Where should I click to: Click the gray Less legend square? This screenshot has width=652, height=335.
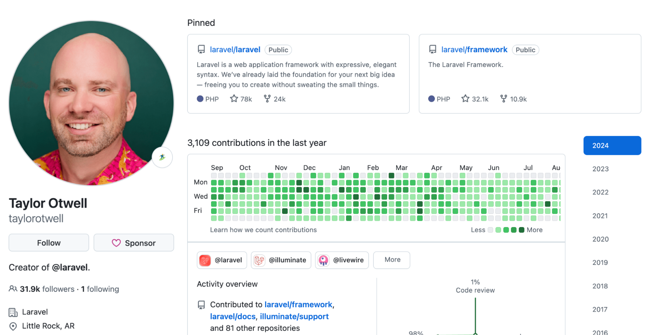490,230
